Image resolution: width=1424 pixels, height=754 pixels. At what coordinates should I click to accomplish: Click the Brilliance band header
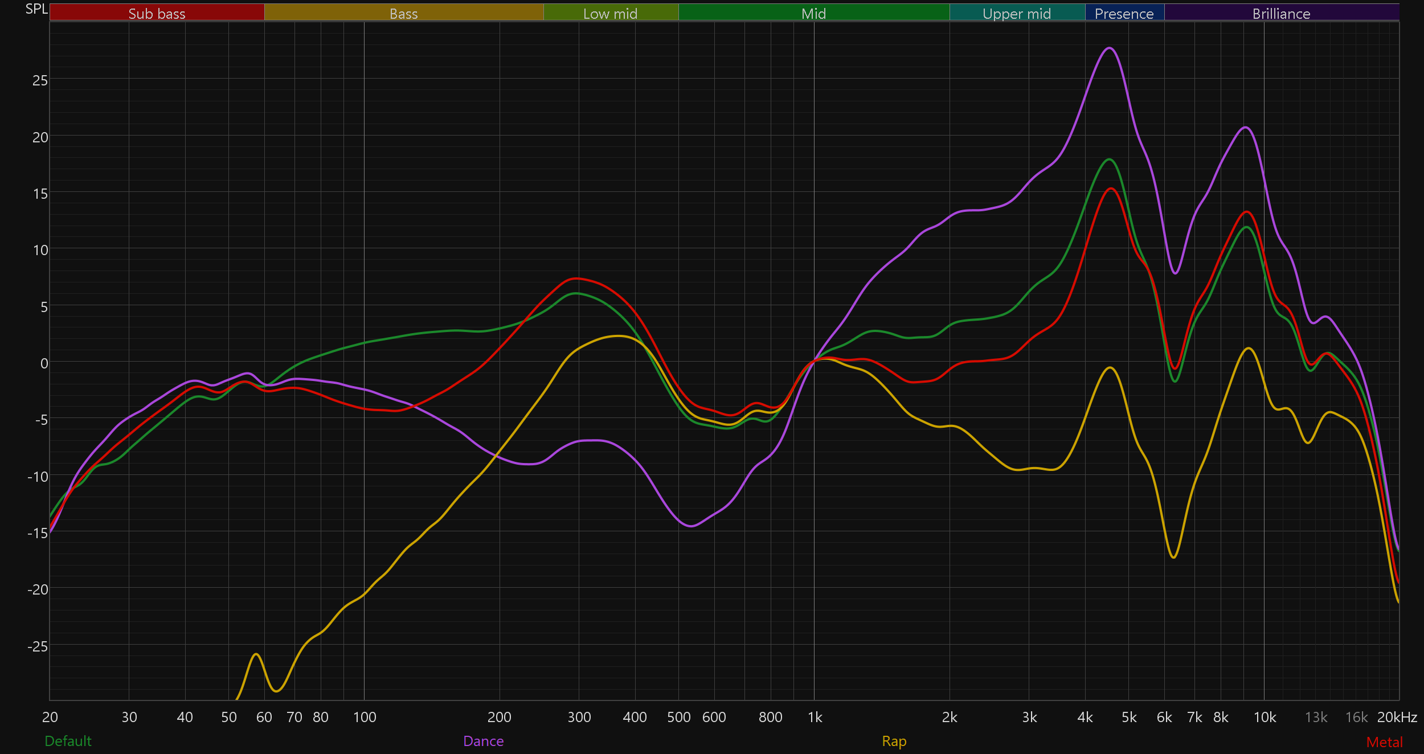[x=1281, y=13]
